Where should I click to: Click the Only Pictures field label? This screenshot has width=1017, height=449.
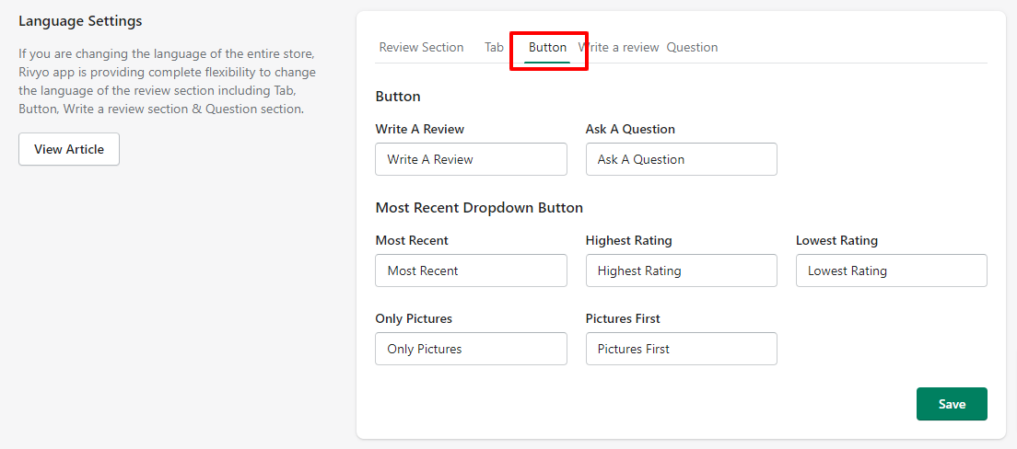coord(414,318)
